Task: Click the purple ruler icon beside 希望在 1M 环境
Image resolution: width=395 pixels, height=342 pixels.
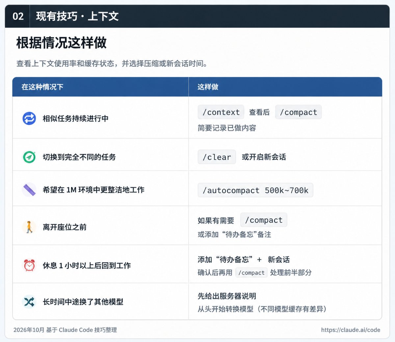Action: pyautogui.click(x=29, y=190)
